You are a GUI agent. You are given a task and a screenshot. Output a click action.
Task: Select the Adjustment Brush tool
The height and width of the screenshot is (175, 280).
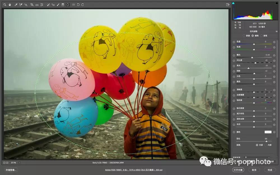tap(58, 5)
